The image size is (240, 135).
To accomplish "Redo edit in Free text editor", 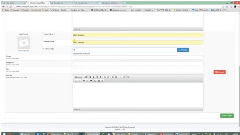I will click(x=79, y=81).
